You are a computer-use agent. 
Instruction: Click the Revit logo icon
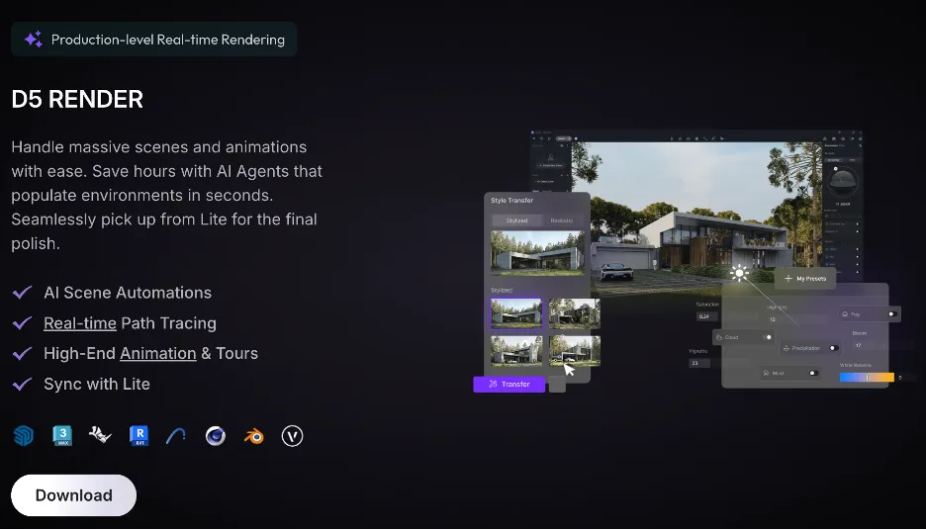(x=139, y=435)
